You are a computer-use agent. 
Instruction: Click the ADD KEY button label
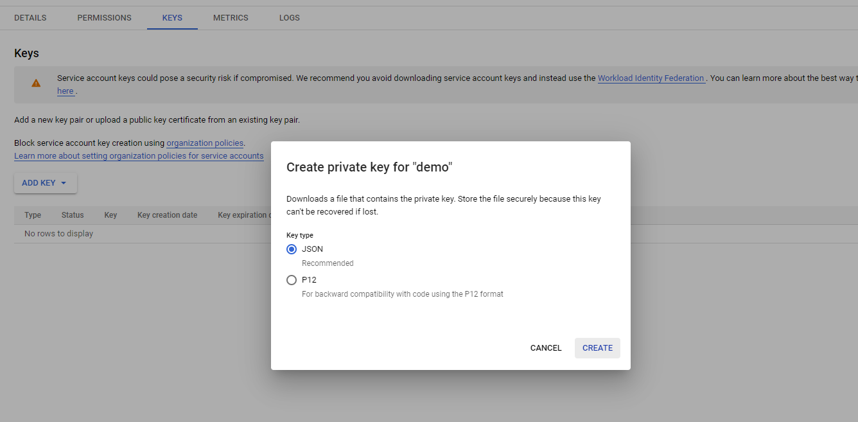coord(39,183)
